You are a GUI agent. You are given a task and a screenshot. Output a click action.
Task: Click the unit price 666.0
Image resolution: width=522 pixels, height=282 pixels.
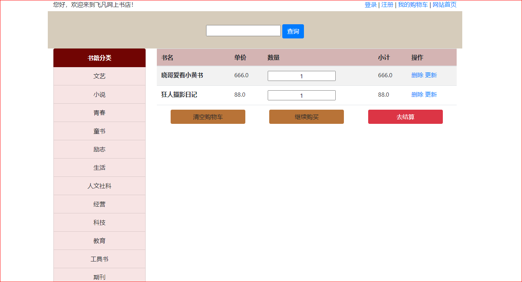click(242, 75)
